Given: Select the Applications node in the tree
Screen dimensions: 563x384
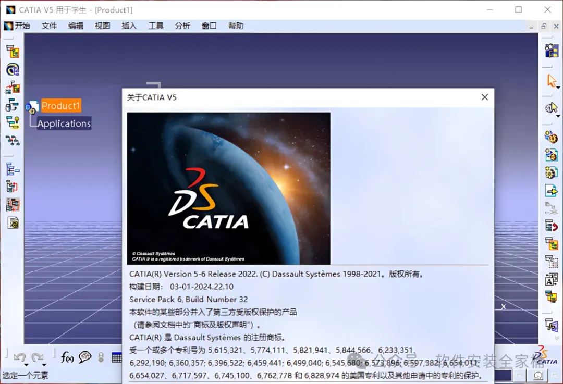Looking at the screenshot, I should [x=64, y=123].
